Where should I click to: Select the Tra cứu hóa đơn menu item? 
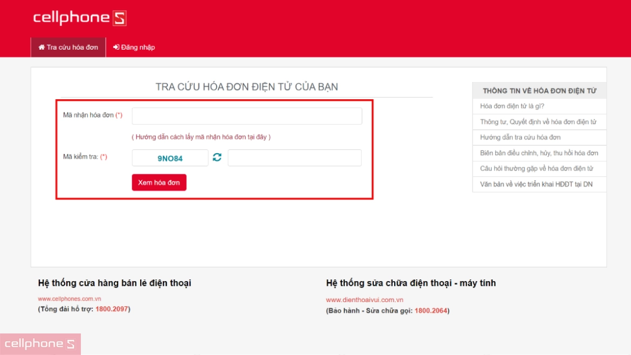68,47
